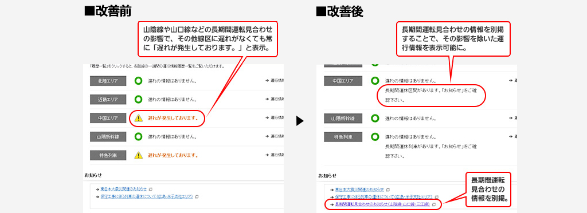Open 東日本大震災関連のお知らせ link in the after panel
The image size is (587, 213).
pyautogui.click(x=359, y=190)
